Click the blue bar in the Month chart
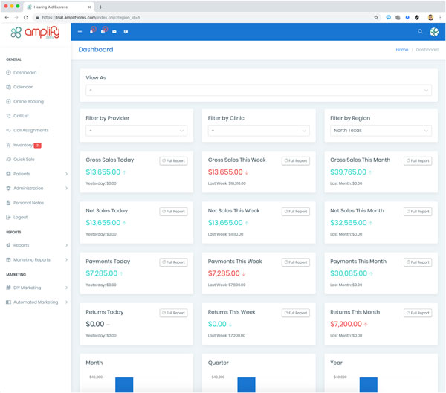Image resolution: width=446 pixels, height=393 pixels. [x=124, y=385]
